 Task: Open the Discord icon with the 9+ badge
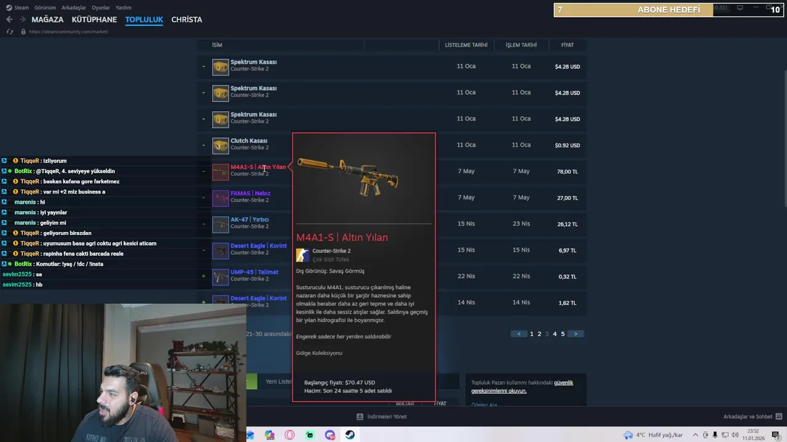click(330, 435)
